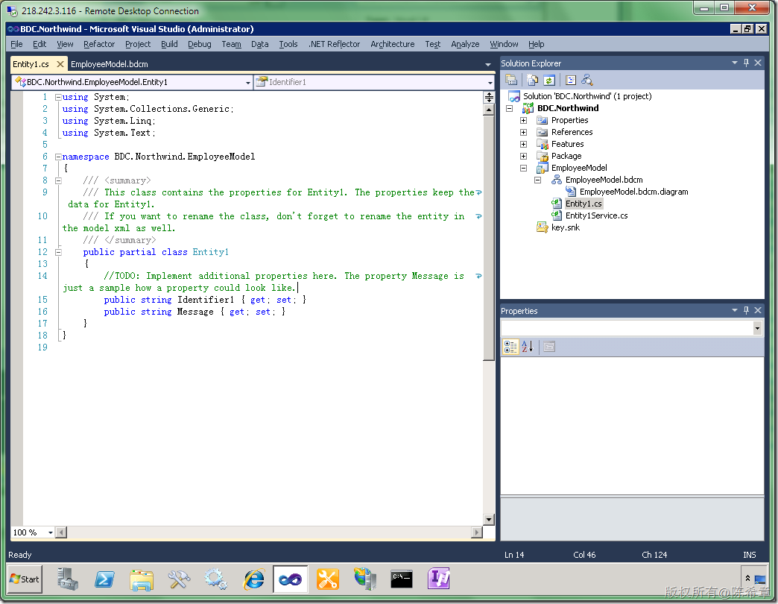
Task: Expand the References node
Action: pyautogui.click(x=523, y=133)
